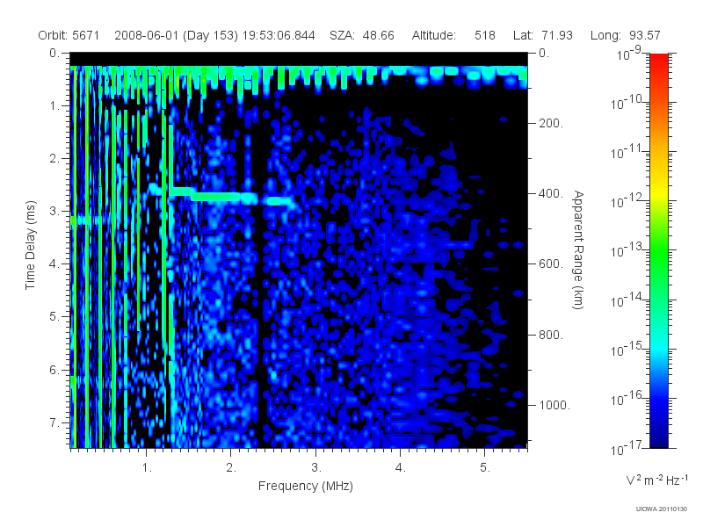Click the 3. frequency tick label
The height and width of the screenshot is (527, 703).
pos(316,468)
